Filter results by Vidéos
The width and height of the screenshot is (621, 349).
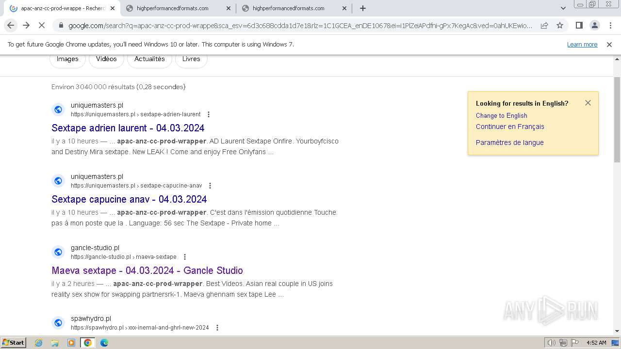[x=106, y=59]
